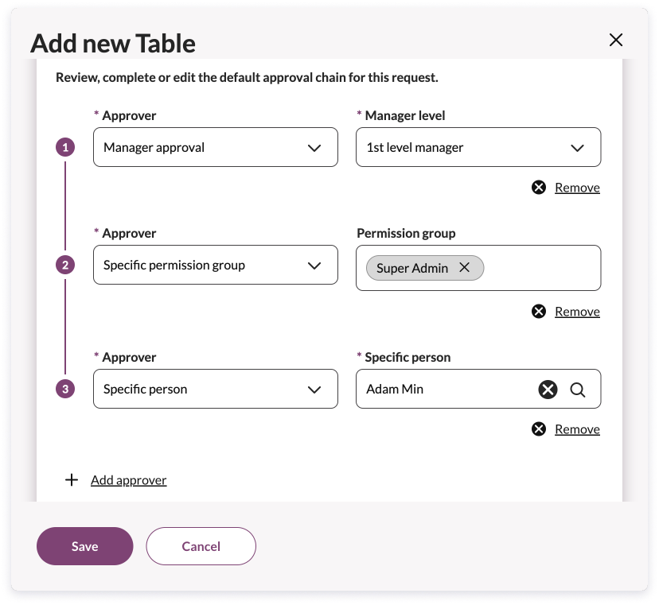Image resolution: width=659 pixels, height=605 pixels.
Task: Select step 1 circle marker
Action: click(x=65, y=147)
